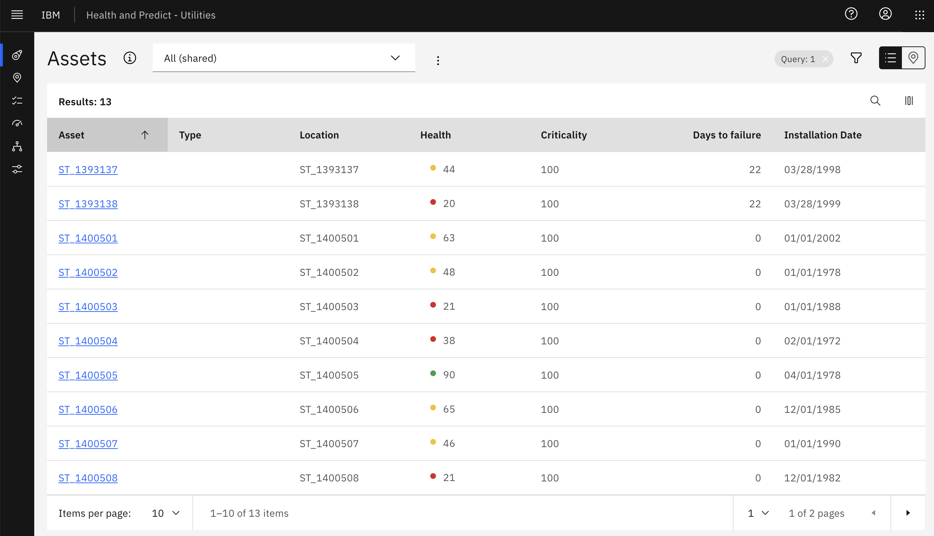
Task: Click yellow health dot for ST_1393137
Action: [433, 168]
